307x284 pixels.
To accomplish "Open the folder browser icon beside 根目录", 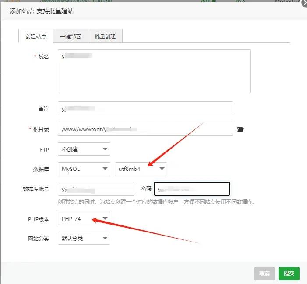I will click(x=240, y=129).
